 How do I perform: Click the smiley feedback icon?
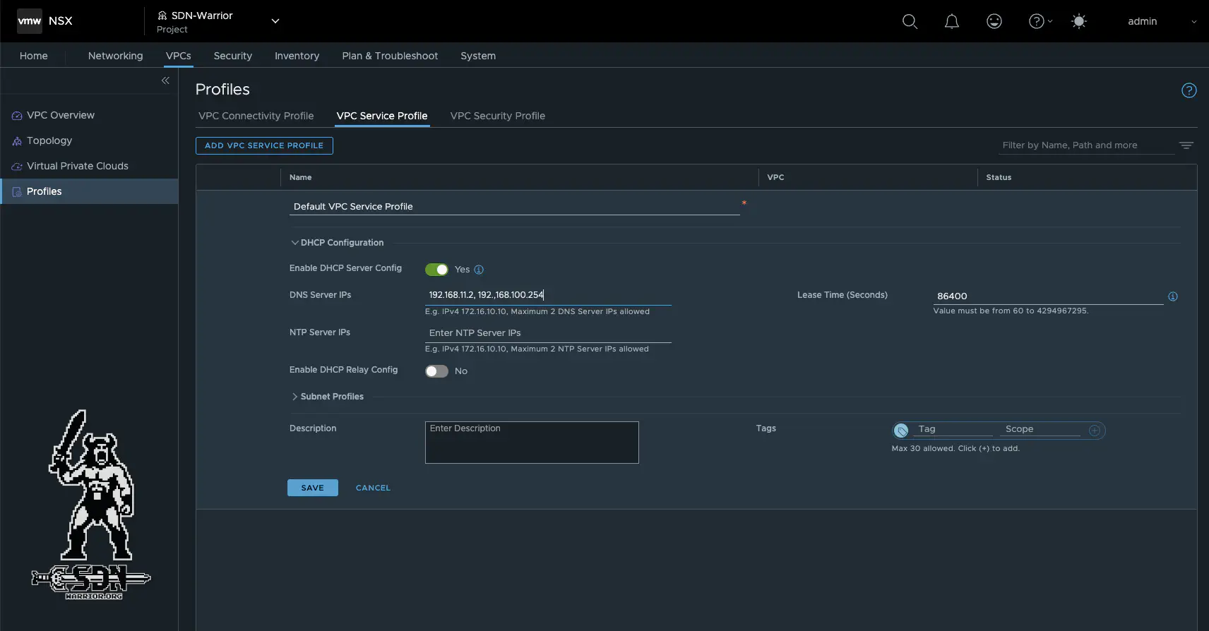pyautogui.click(x=994, y=22)
